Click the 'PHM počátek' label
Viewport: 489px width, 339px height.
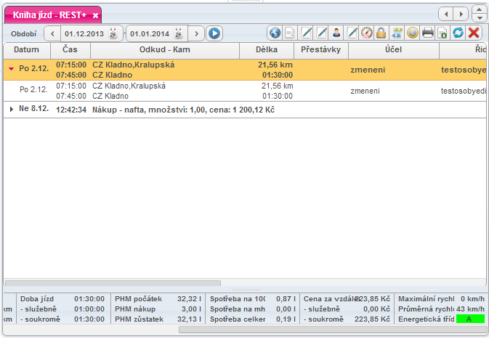(x=139, y=299)
